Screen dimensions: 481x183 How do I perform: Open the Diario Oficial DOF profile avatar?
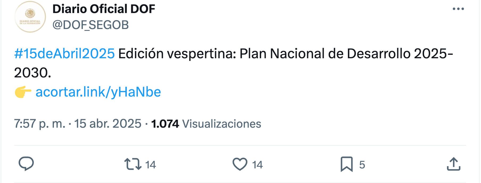click(30, 17)
